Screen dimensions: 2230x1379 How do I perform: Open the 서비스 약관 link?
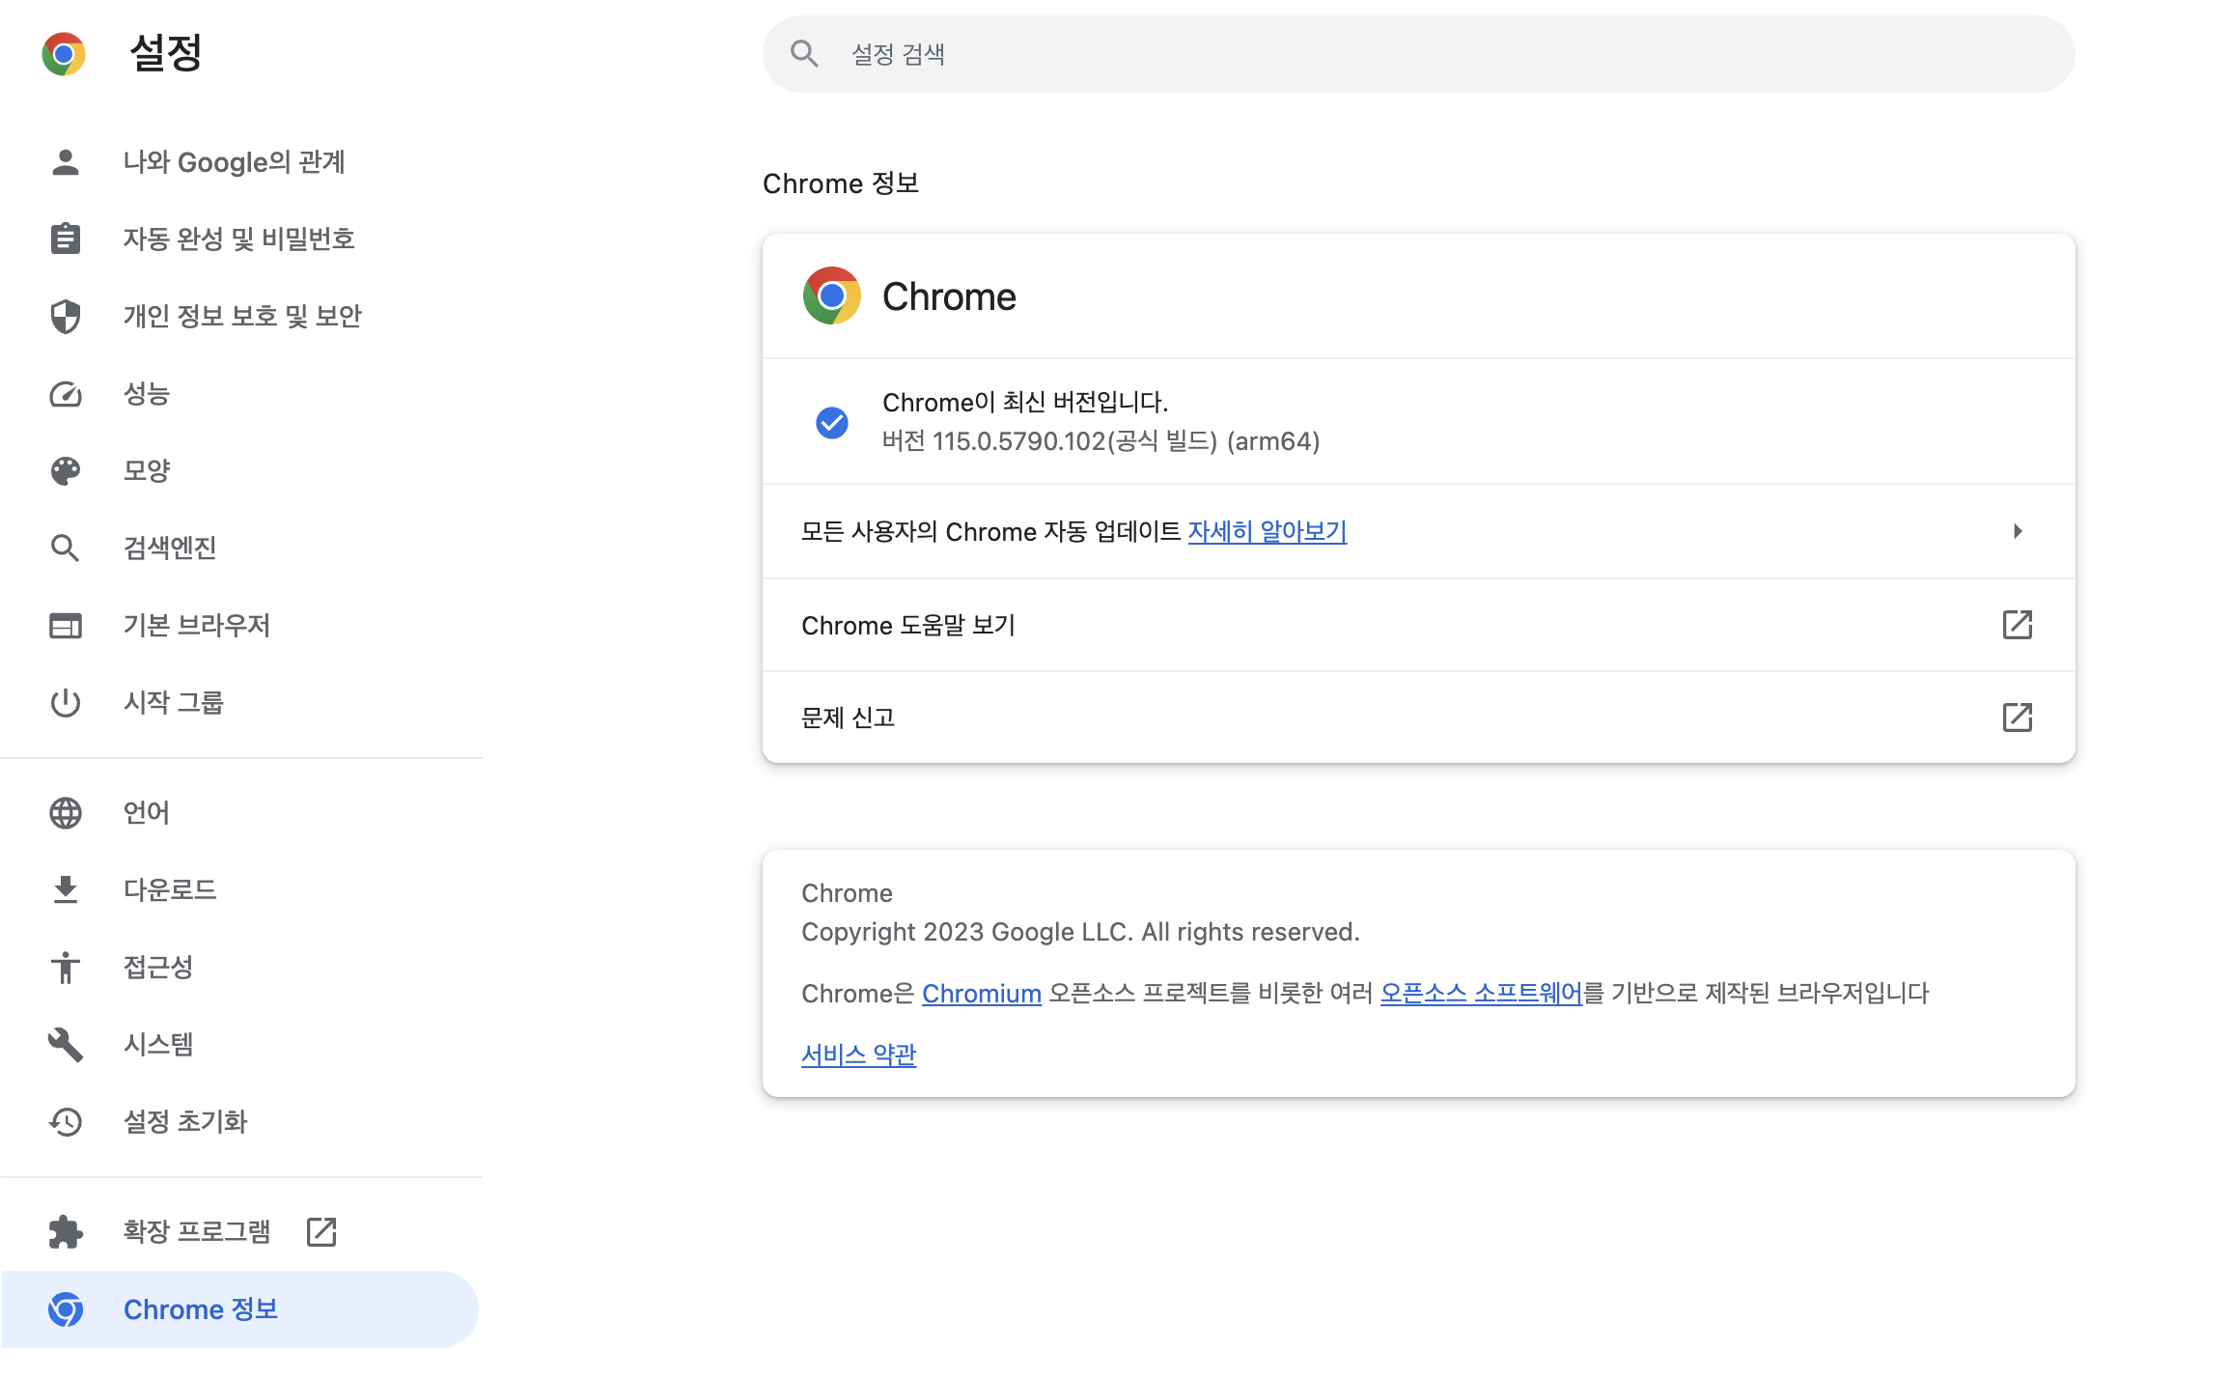(x=858, y=1055)
